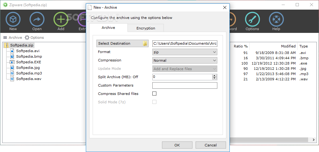Click the destination path input field
Viewport: 319px width, 152px height.
click(x=185, y=43)
